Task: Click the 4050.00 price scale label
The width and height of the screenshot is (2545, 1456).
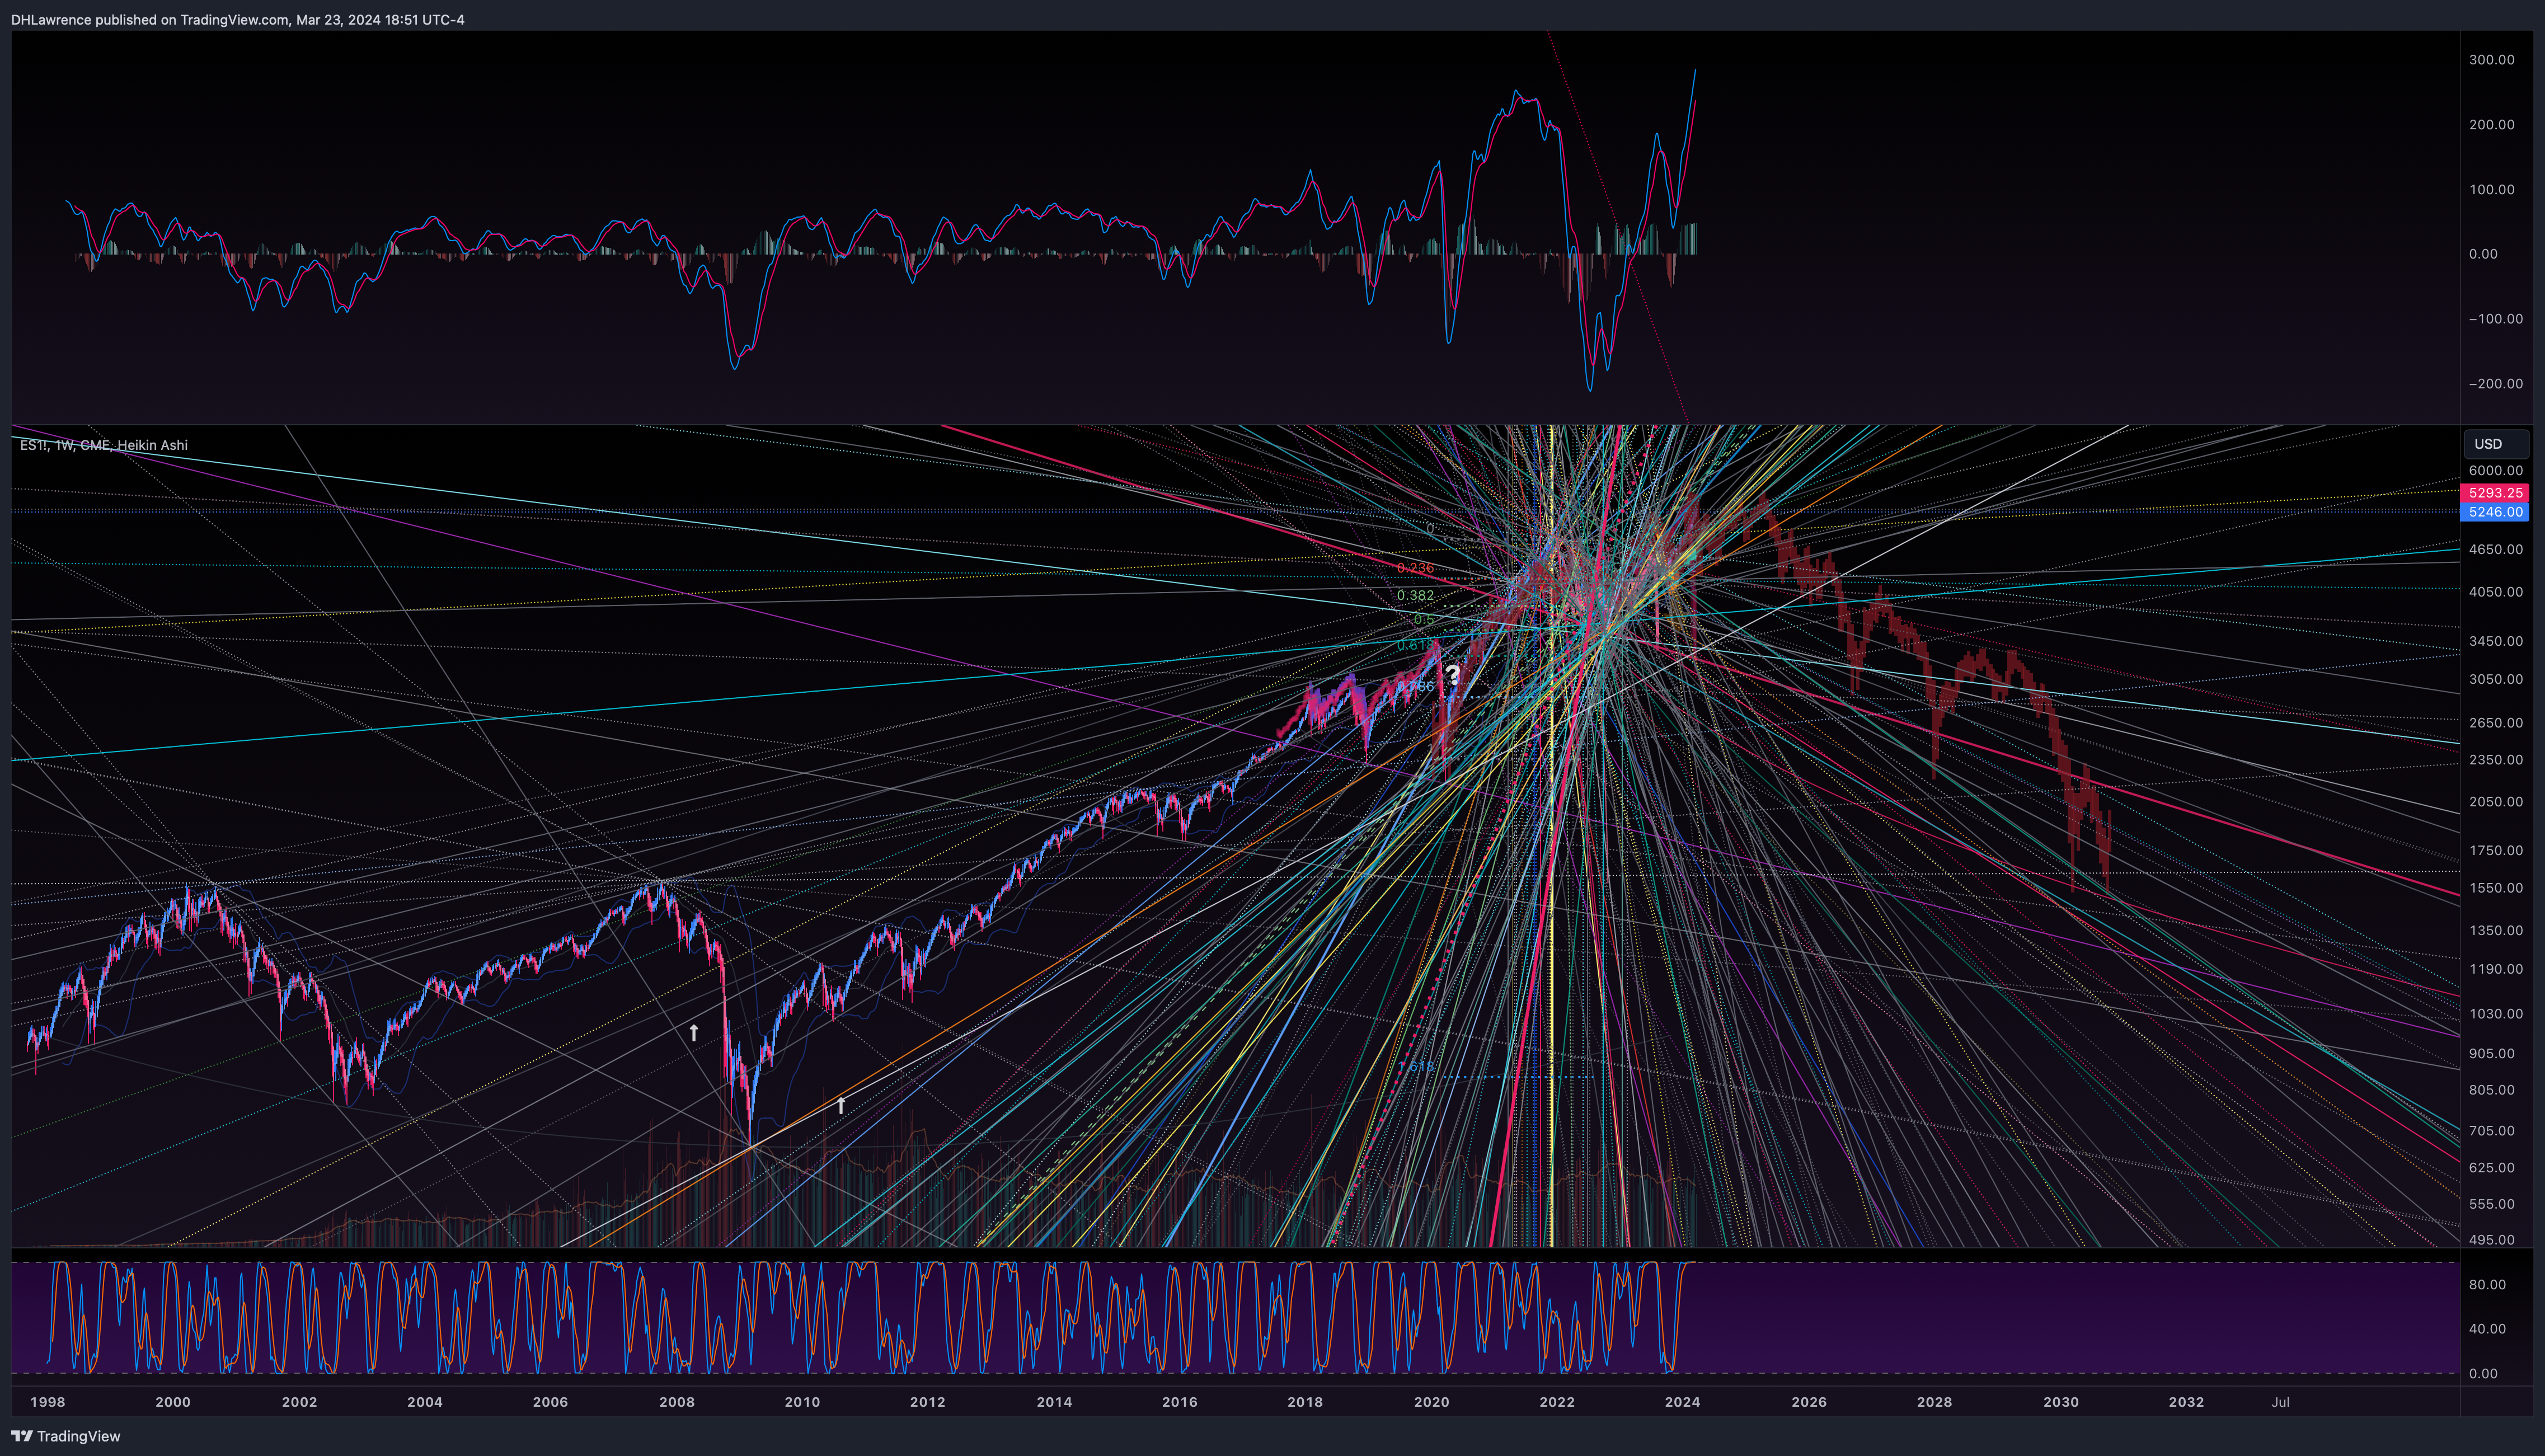Action: pyautogui.click(x=2495, y=592)
